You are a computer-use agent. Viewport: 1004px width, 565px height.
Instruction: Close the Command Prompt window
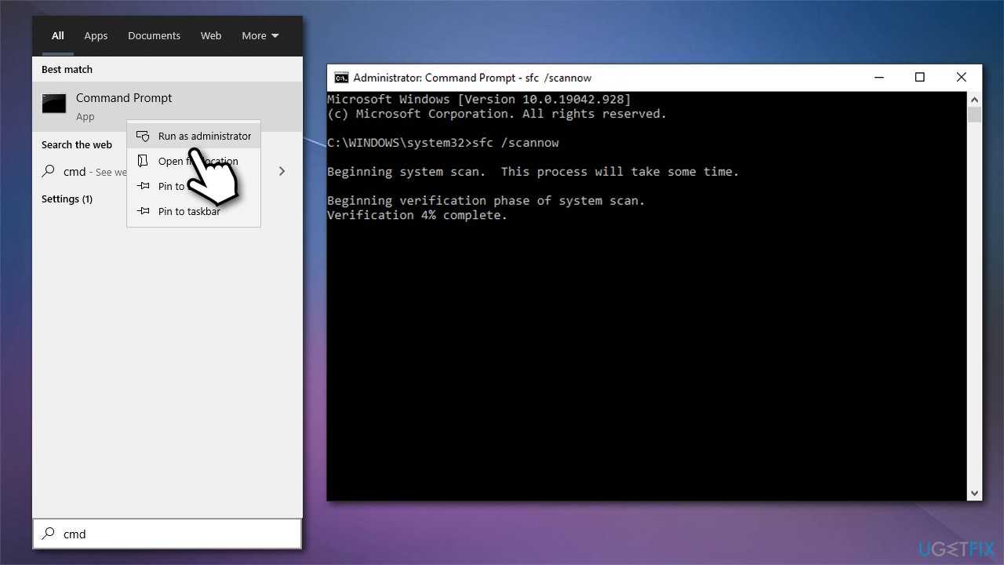[962, 77]
